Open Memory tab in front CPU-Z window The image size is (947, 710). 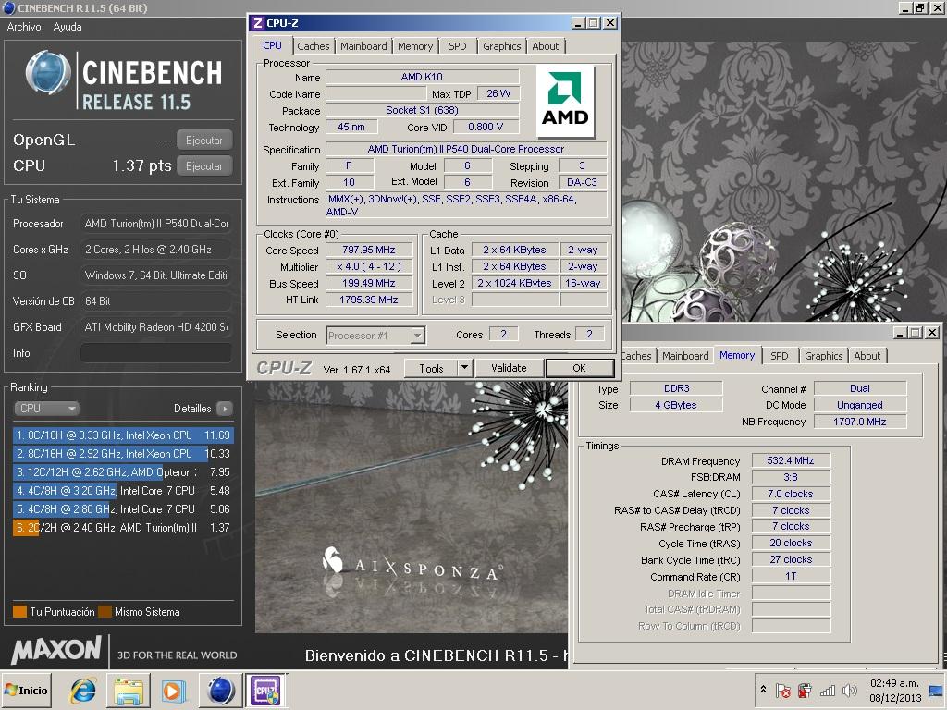point(415,46)
